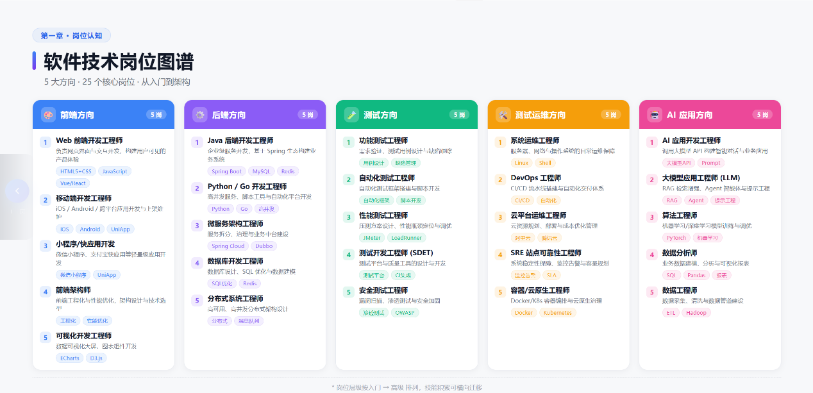Viewport: 813px width, 393px height.
Task: Click the OWASP tag
Action: (x=405, y=312)
